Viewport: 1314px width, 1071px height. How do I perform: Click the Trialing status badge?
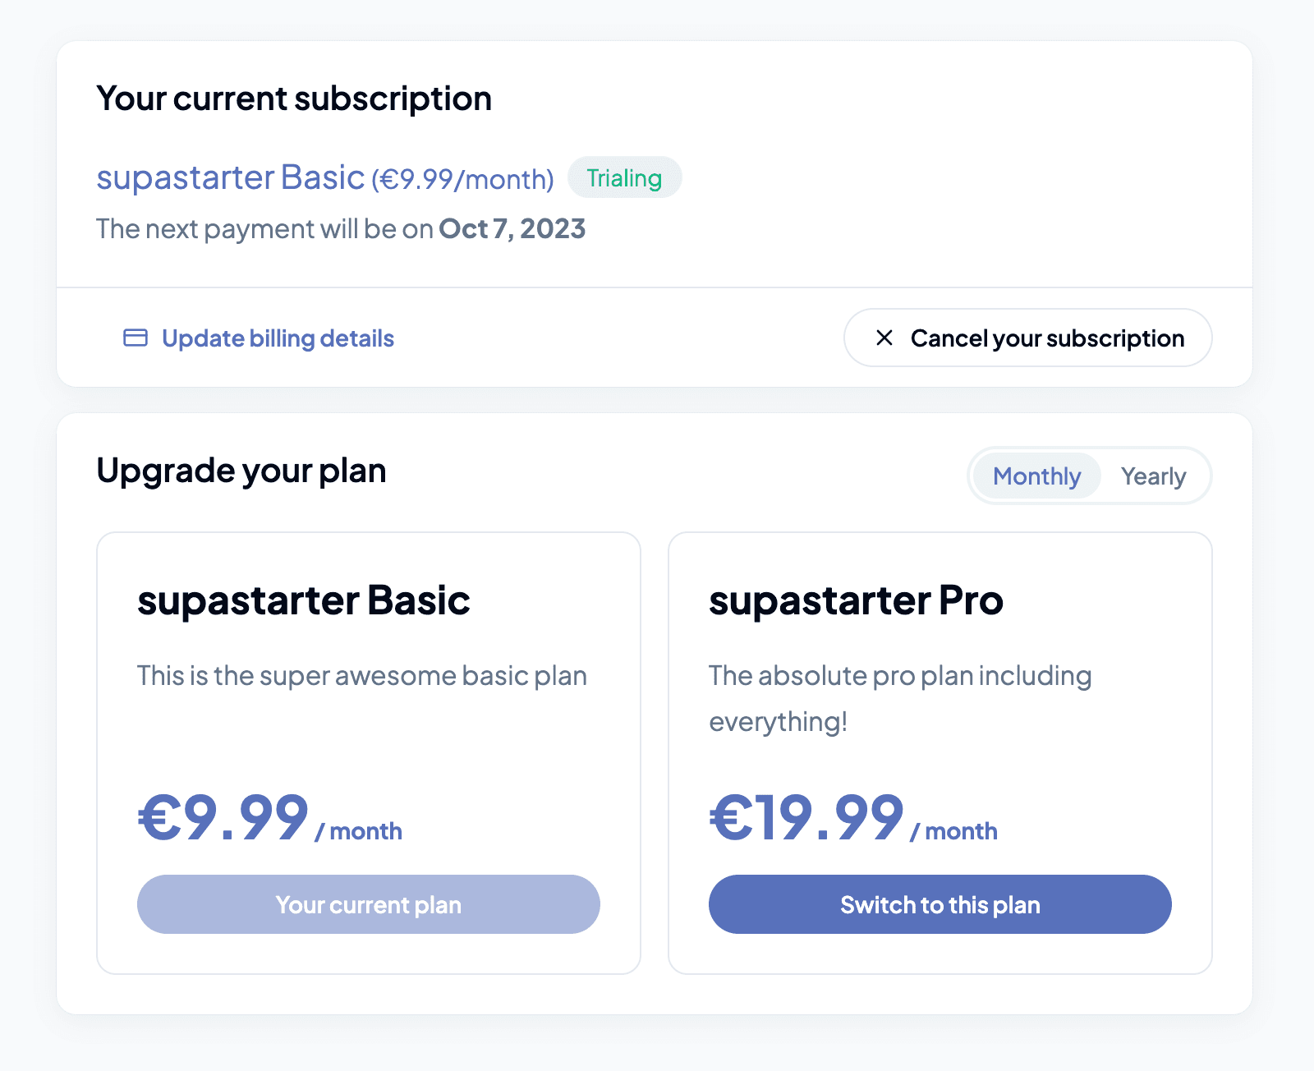[x=624, y=177]
